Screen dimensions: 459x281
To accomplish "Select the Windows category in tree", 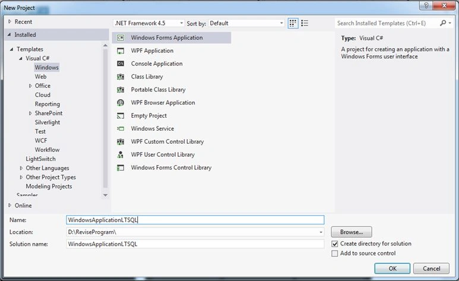I will (47, 67).
